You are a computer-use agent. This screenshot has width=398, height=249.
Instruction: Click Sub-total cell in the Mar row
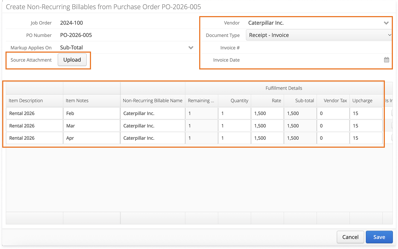click(x=300, y=126)
